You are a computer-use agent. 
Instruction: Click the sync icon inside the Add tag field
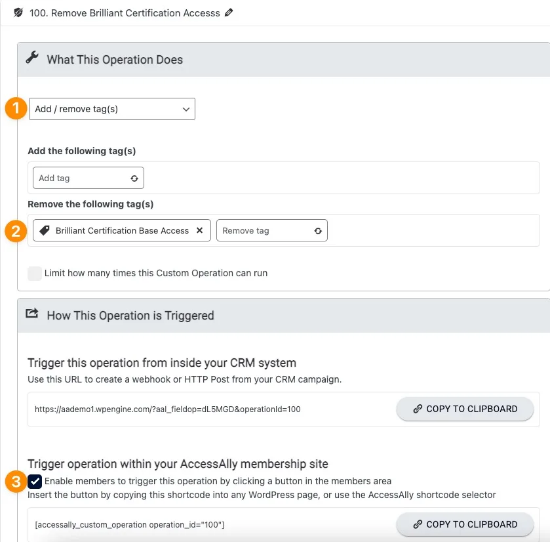(134, 178)
